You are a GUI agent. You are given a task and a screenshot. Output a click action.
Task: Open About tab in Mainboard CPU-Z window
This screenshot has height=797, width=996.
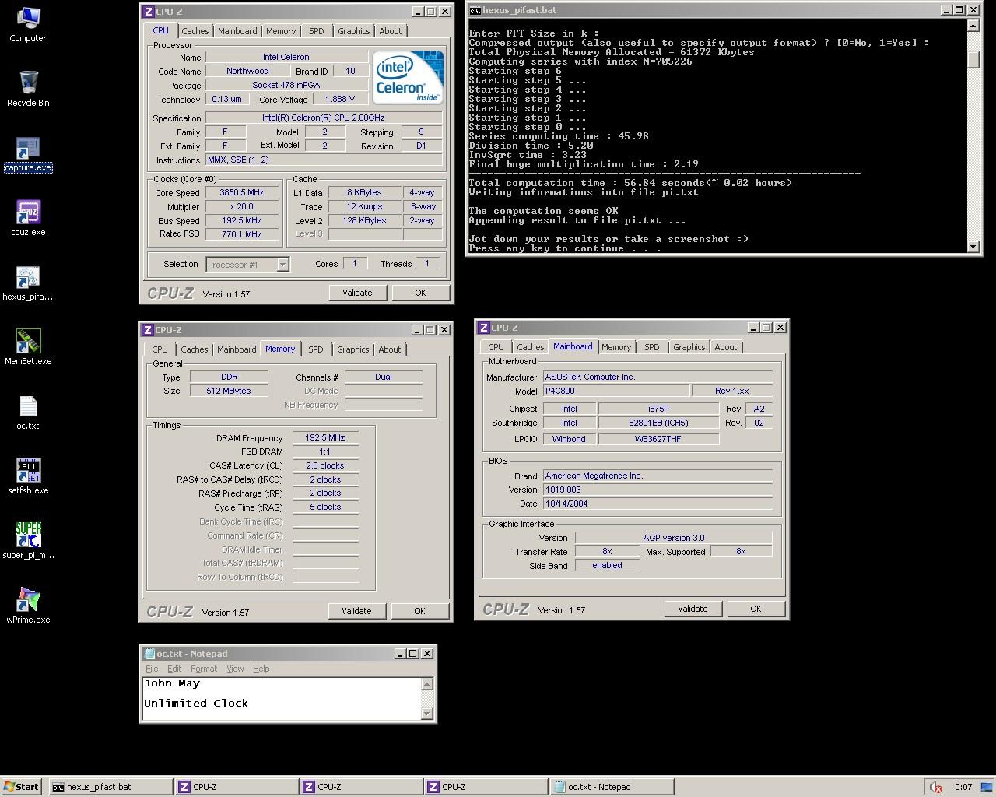pyautogui.click(x=725, y=347)
